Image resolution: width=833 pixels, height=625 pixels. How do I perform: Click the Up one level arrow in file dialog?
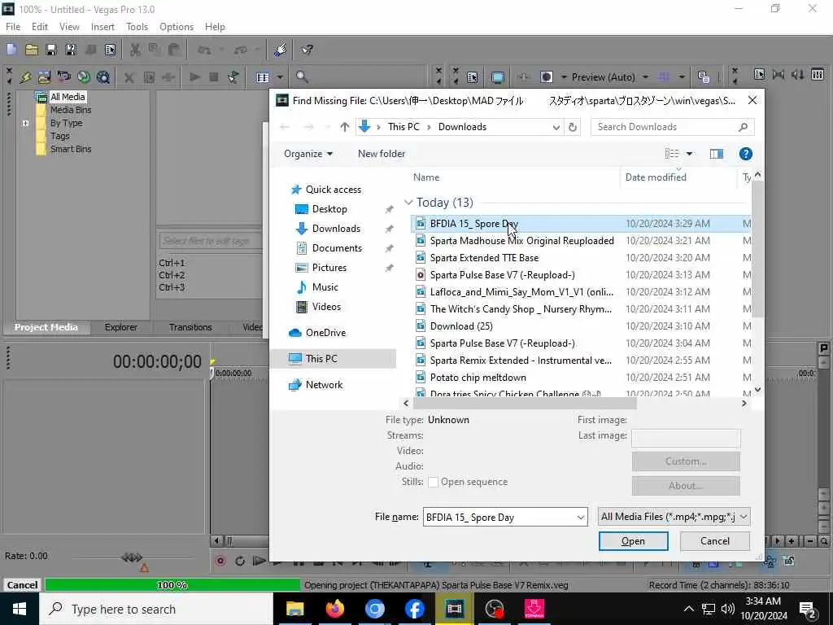pos(345,127)
